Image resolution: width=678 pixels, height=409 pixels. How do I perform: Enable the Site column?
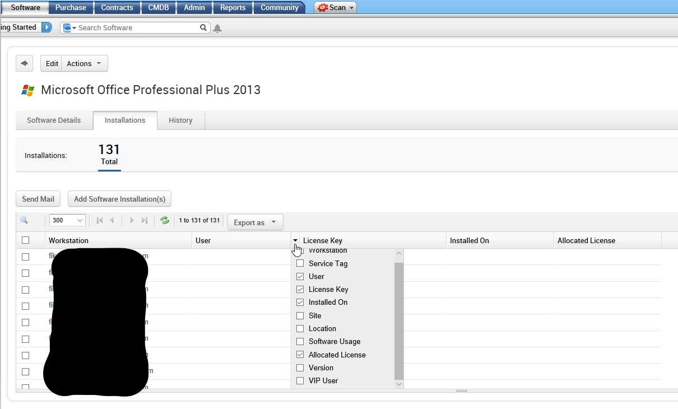pyautogui.click(x=300, y=315)
